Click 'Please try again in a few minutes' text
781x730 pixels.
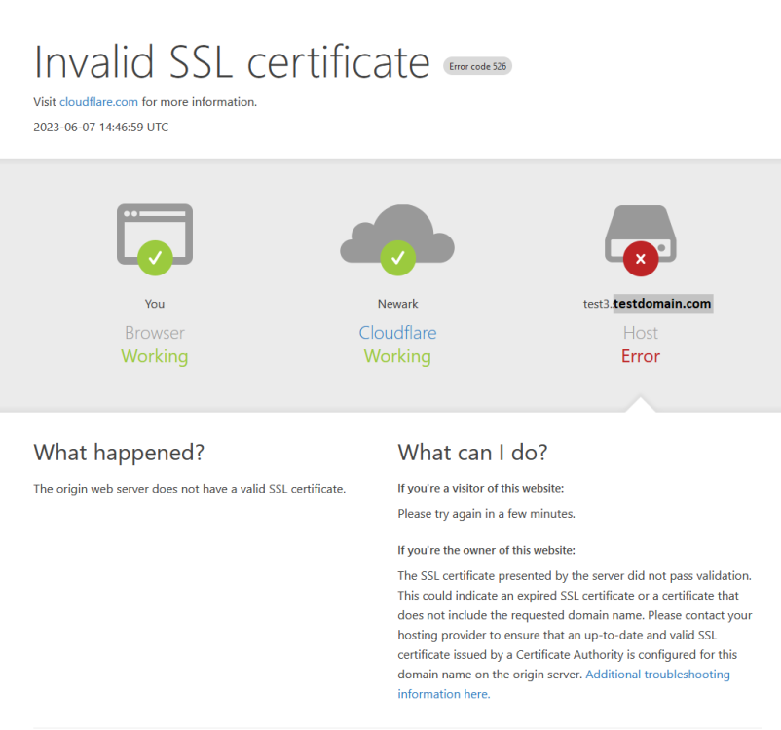[x=486, y=513]
